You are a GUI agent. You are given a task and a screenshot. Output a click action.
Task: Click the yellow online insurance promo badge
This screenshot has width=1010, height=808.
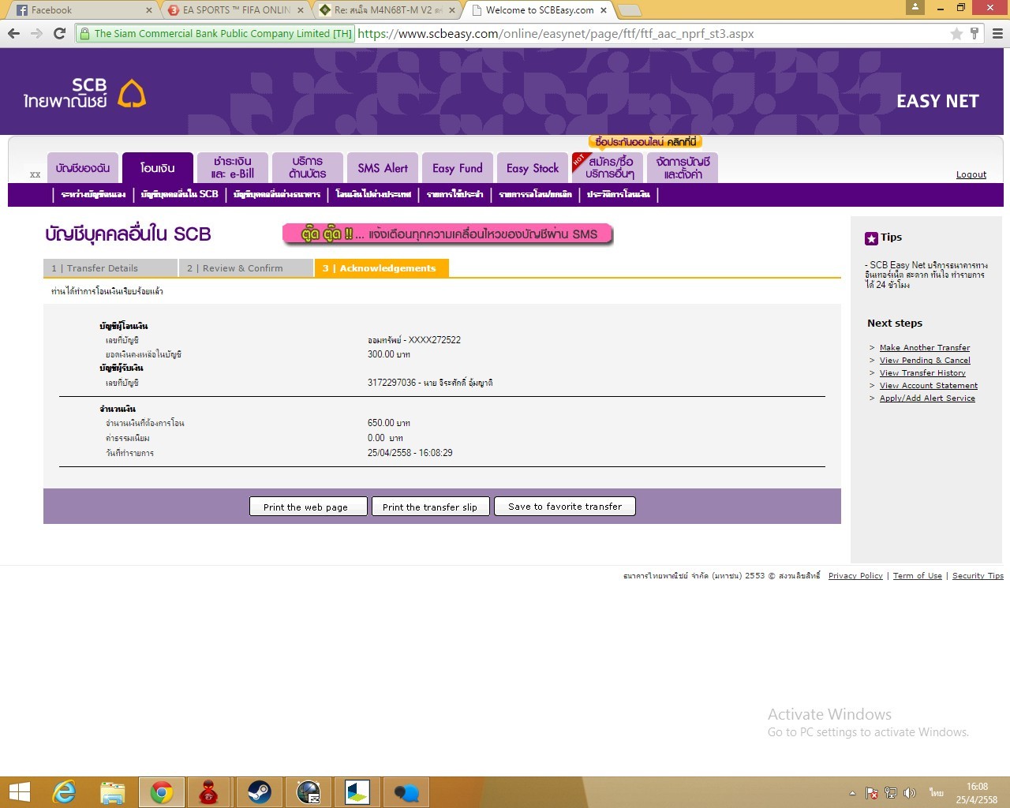(645, 142)
